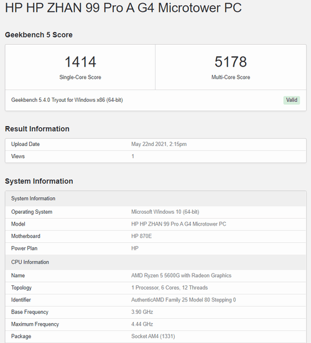Click the page title HP ZHAN 99 Pro A G4 Microtower PC
311x343 pixels.
point(123,7)
